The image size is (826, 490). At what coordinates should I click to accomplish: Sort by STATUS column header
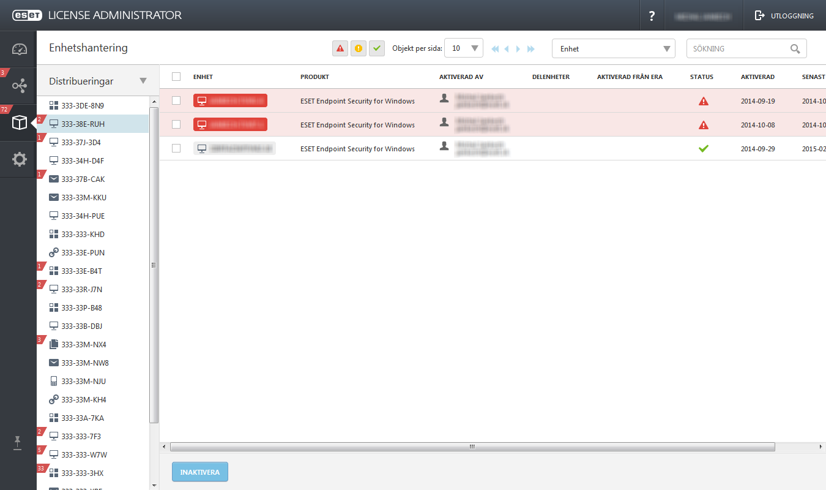pos(702,77)
